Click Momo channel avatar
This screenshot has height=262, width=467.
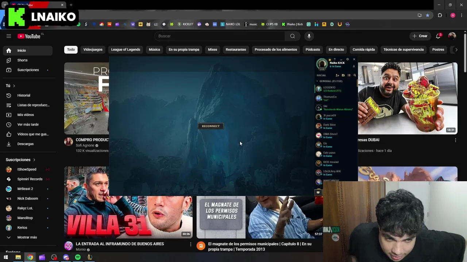click(x=69, y=246)
